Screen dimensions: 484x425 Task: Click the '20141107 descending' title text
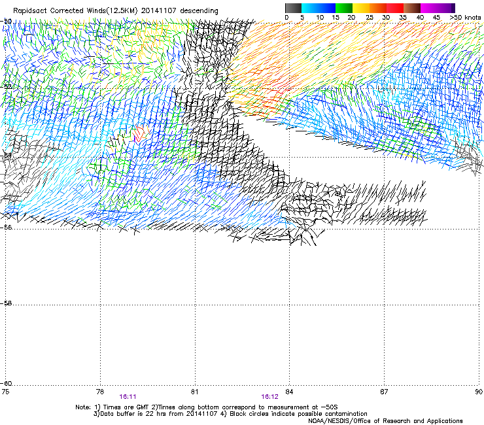coord(180,11)
